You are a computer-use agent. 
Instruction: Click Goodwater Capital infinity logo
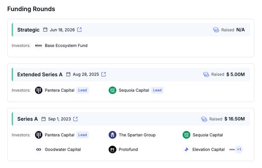tap(39, 150)
